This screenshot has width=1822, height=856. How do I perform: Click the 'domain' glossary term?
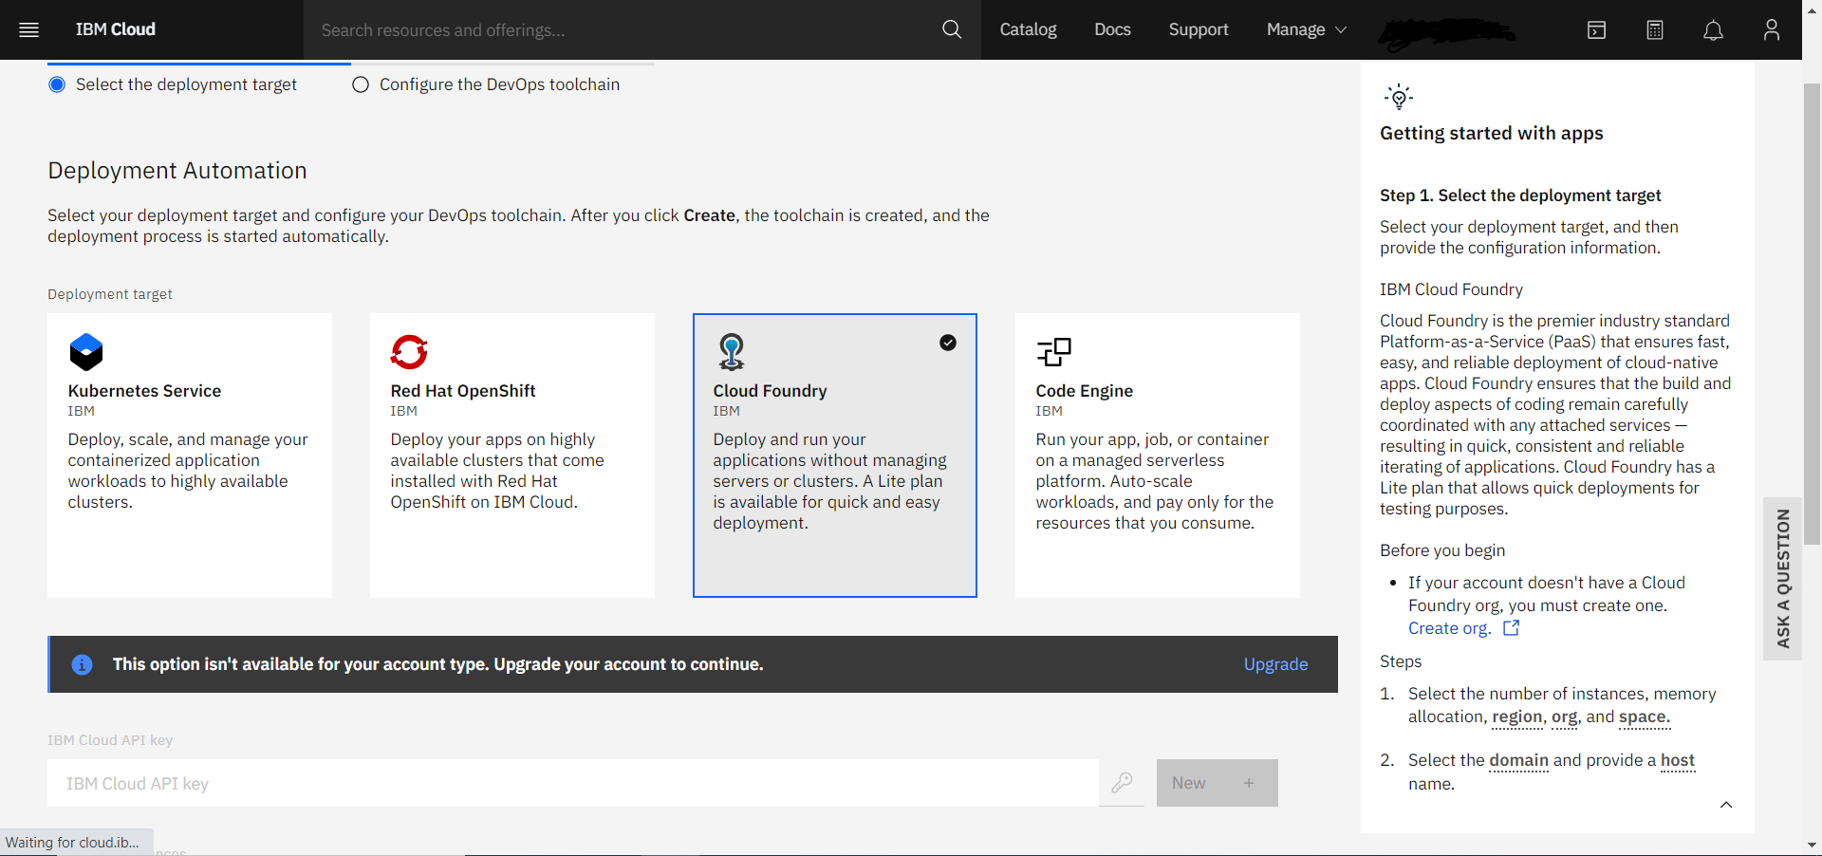(1518, 760)
